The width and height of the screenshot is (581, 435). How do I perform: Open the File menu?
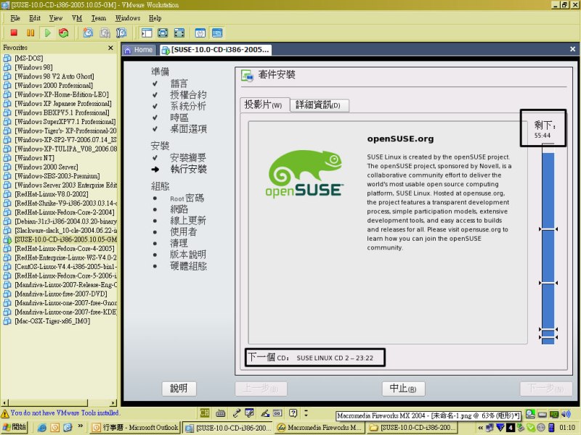coord(15,18)
